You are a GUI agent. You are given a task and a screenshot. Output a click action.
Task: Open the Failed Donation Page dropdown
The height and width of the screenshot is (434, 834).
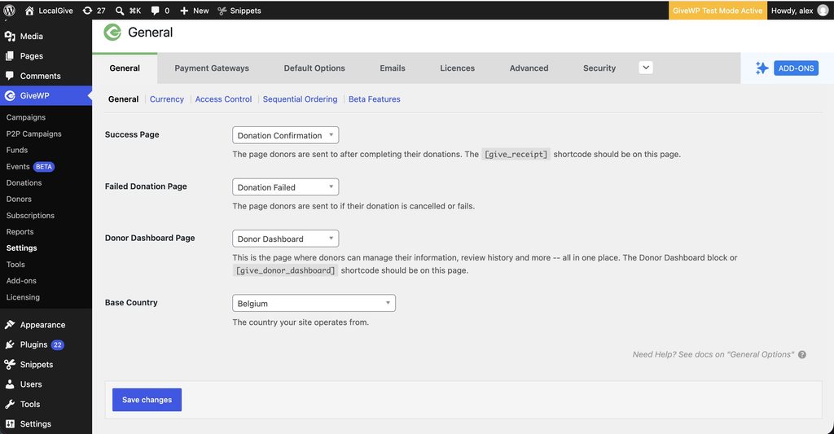[286, 186]
